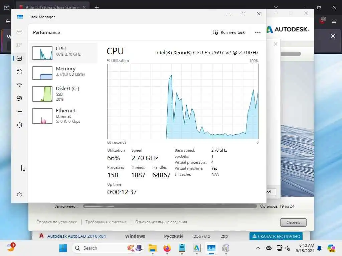Click the Intel Xeon CPU model name
Viewport: 342px width, 256px height.
pyautogui.click(x=207, y=52)
